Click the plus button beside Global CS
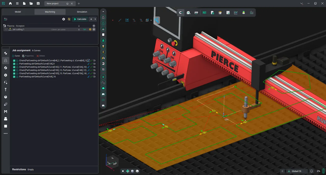 282,171
